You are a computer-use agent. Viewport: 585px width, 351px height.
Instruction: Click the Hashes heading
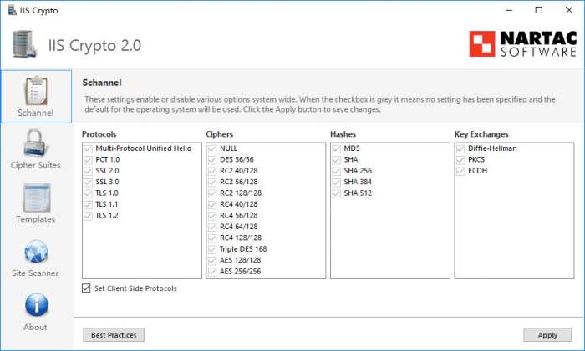[x=343, y=134]
